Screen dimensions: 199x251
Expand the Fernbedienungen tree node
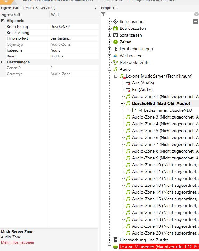pyautogui.click(x=109, y=49)
